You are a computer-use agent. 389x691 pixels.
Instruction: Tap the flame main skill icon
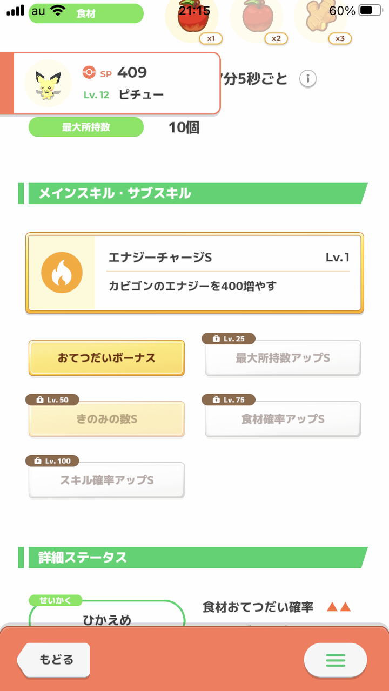coord(62,273)
